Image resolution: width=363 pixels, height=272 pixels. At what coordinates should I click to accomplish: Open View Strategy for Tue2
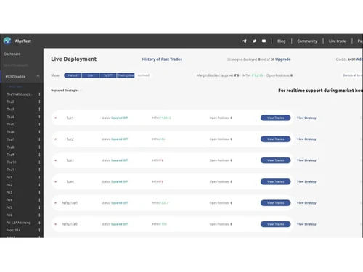[x=306, y=139]
